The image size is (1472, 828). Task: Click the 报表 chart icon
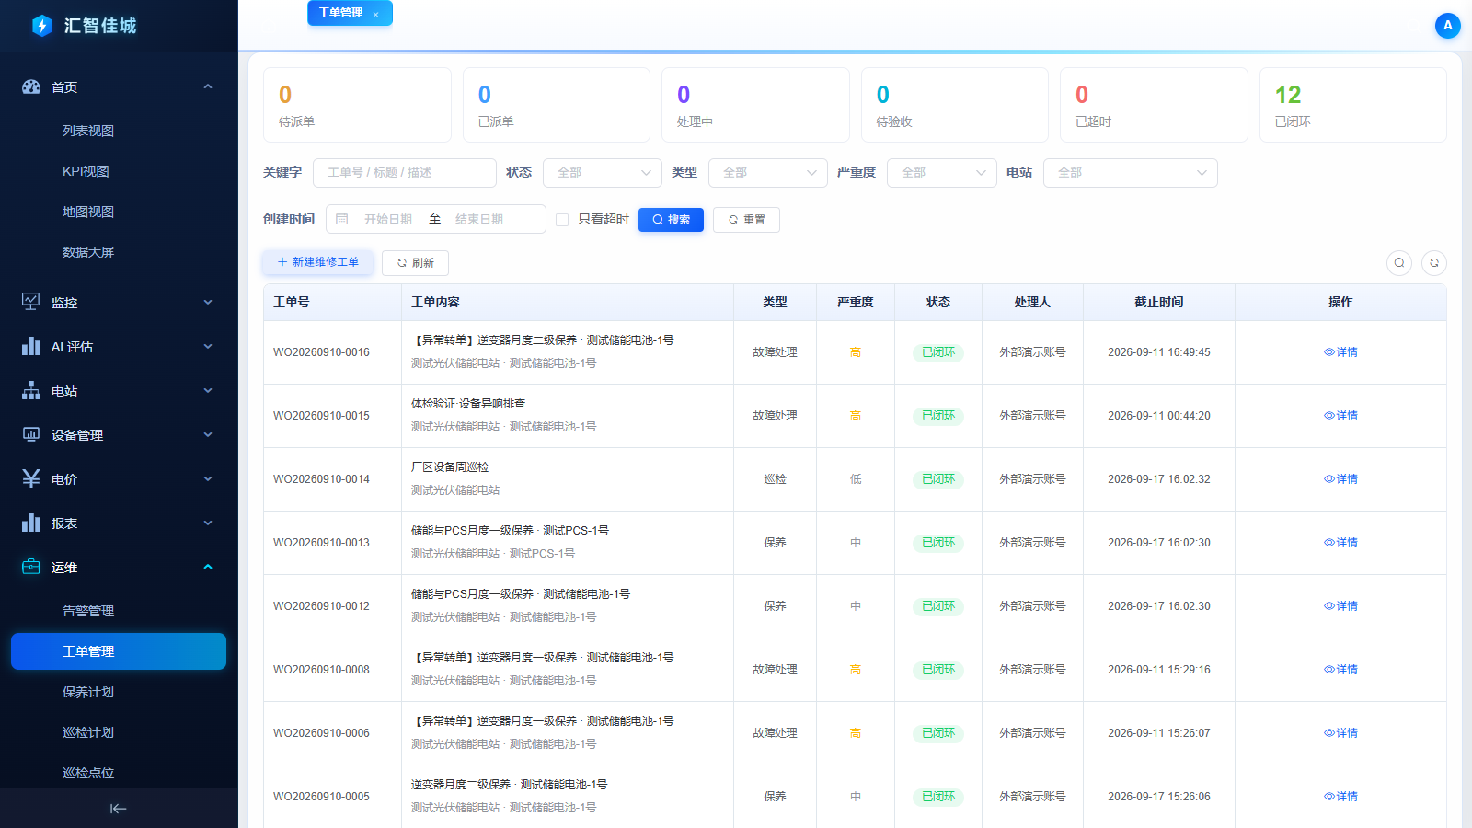31,523
